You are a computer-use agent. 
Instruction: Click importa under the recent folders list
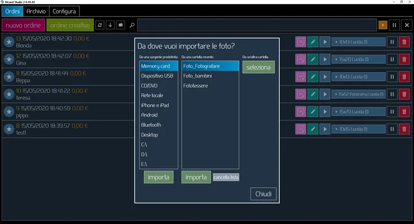pyautogui.click(x=196, y=177)
